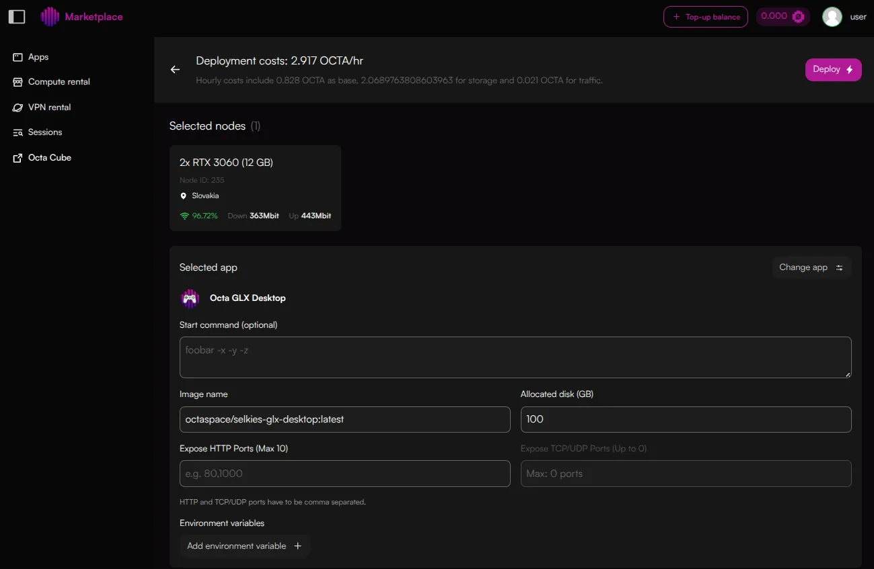Viewport: 874px width, 569px height.
Task: Click the Selected nodes heading
Action: pyautogui.click(x=207, y=126)
